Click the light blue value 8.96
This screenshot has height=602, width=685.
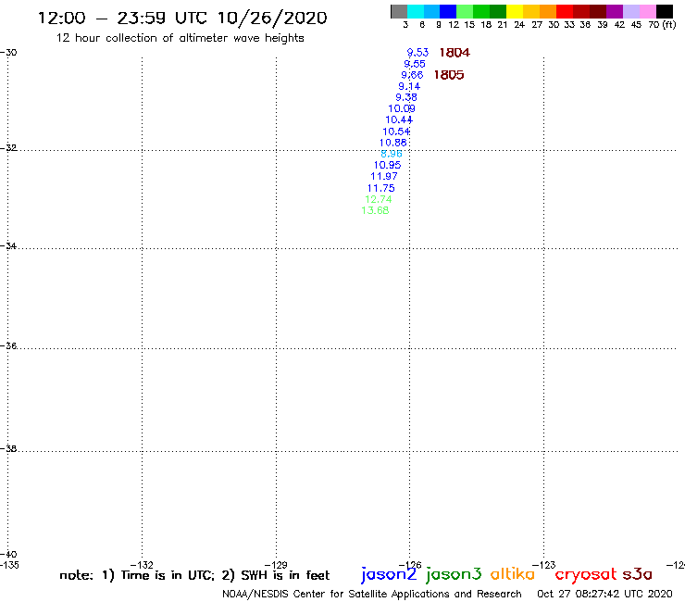(x=392, y=154)
